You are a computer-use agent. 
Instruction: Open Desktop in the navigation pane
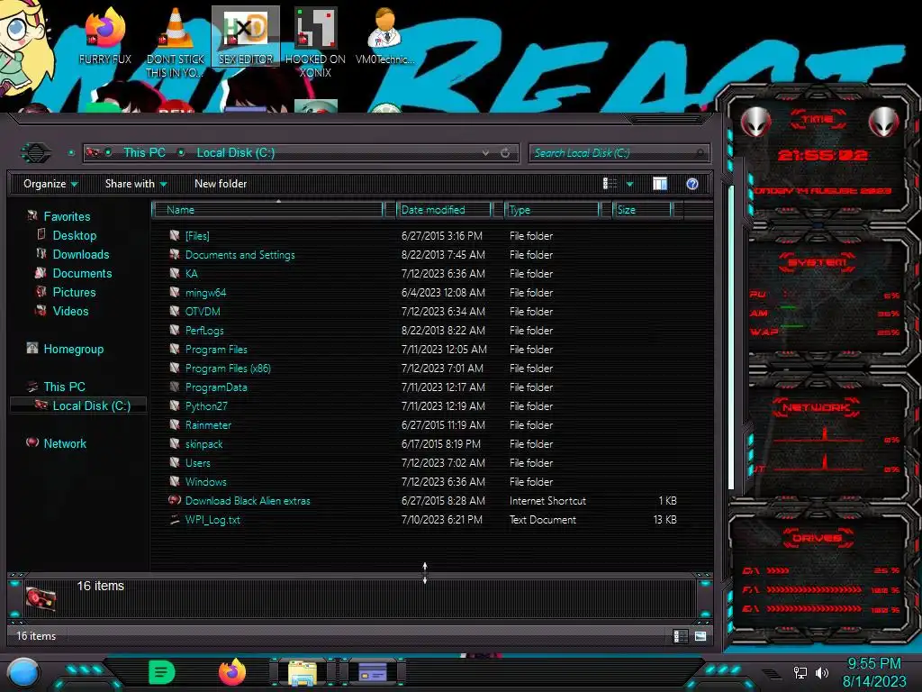(x=74, y=235)
